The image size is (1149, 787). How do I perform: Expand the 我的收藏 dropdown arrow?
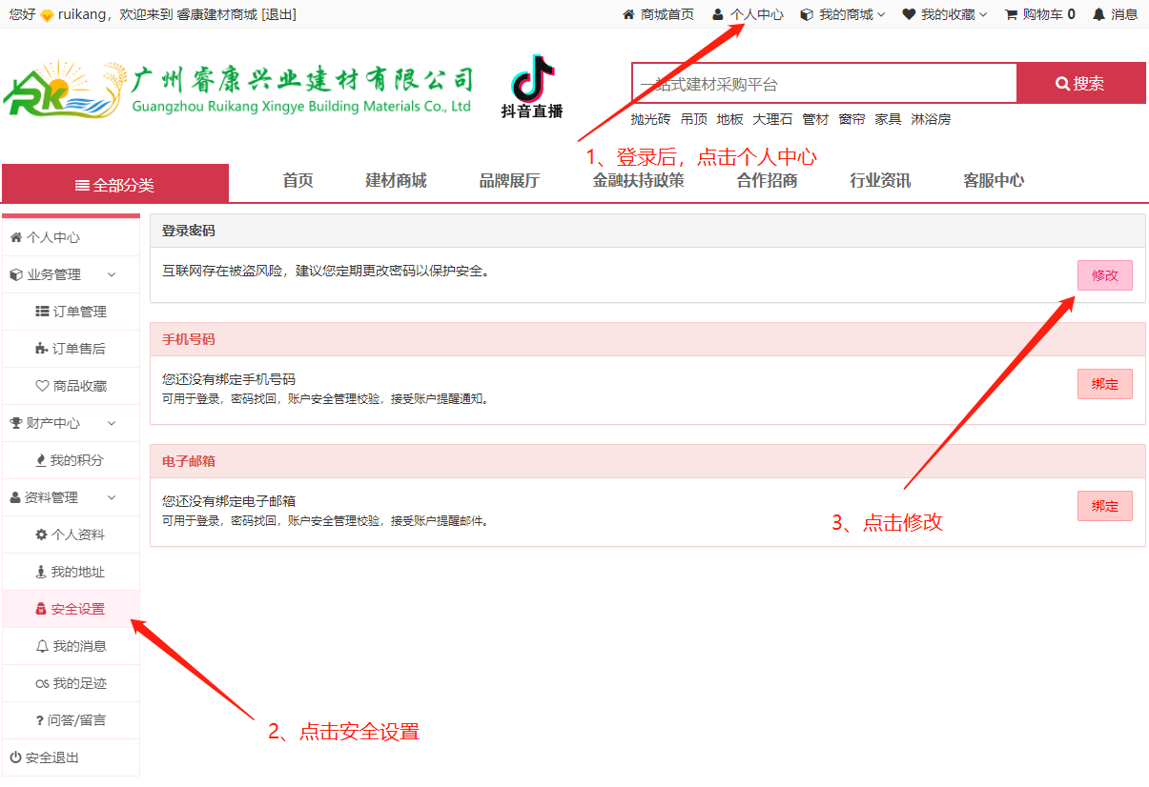click(983, 14)
